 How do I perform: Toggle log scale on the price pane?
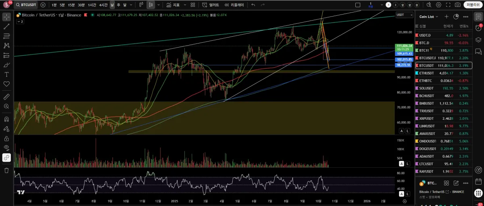(x=407, y=131)
